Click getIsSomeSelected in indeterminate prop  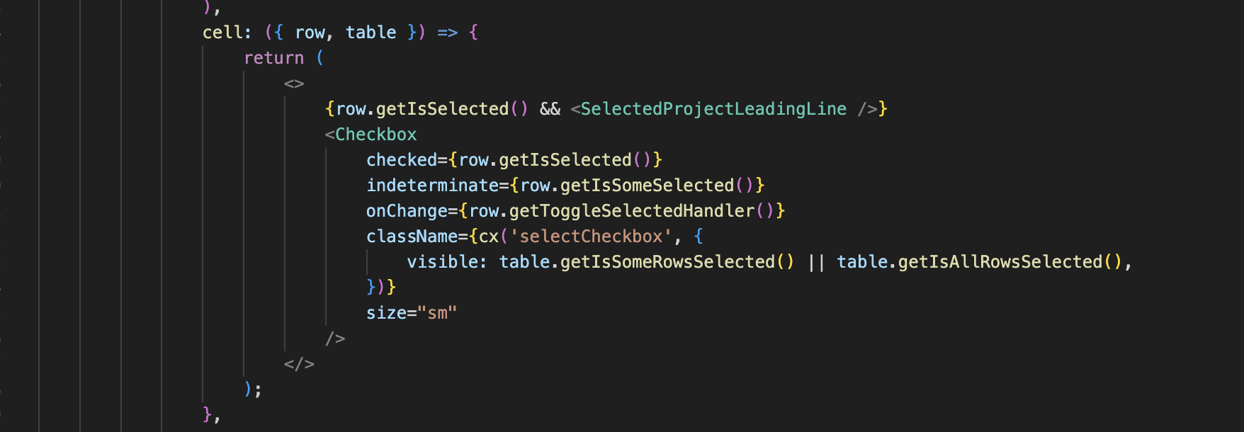647,186
